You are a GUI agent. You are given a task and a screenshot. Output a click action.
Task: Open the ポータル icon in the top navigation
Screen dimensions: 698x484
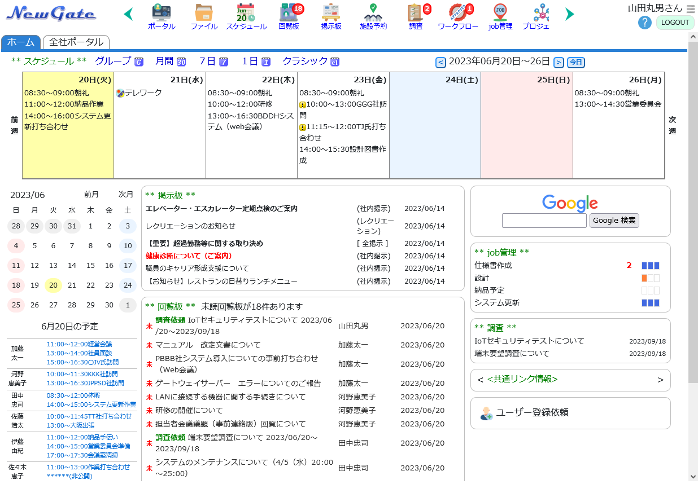click(162, 13)
